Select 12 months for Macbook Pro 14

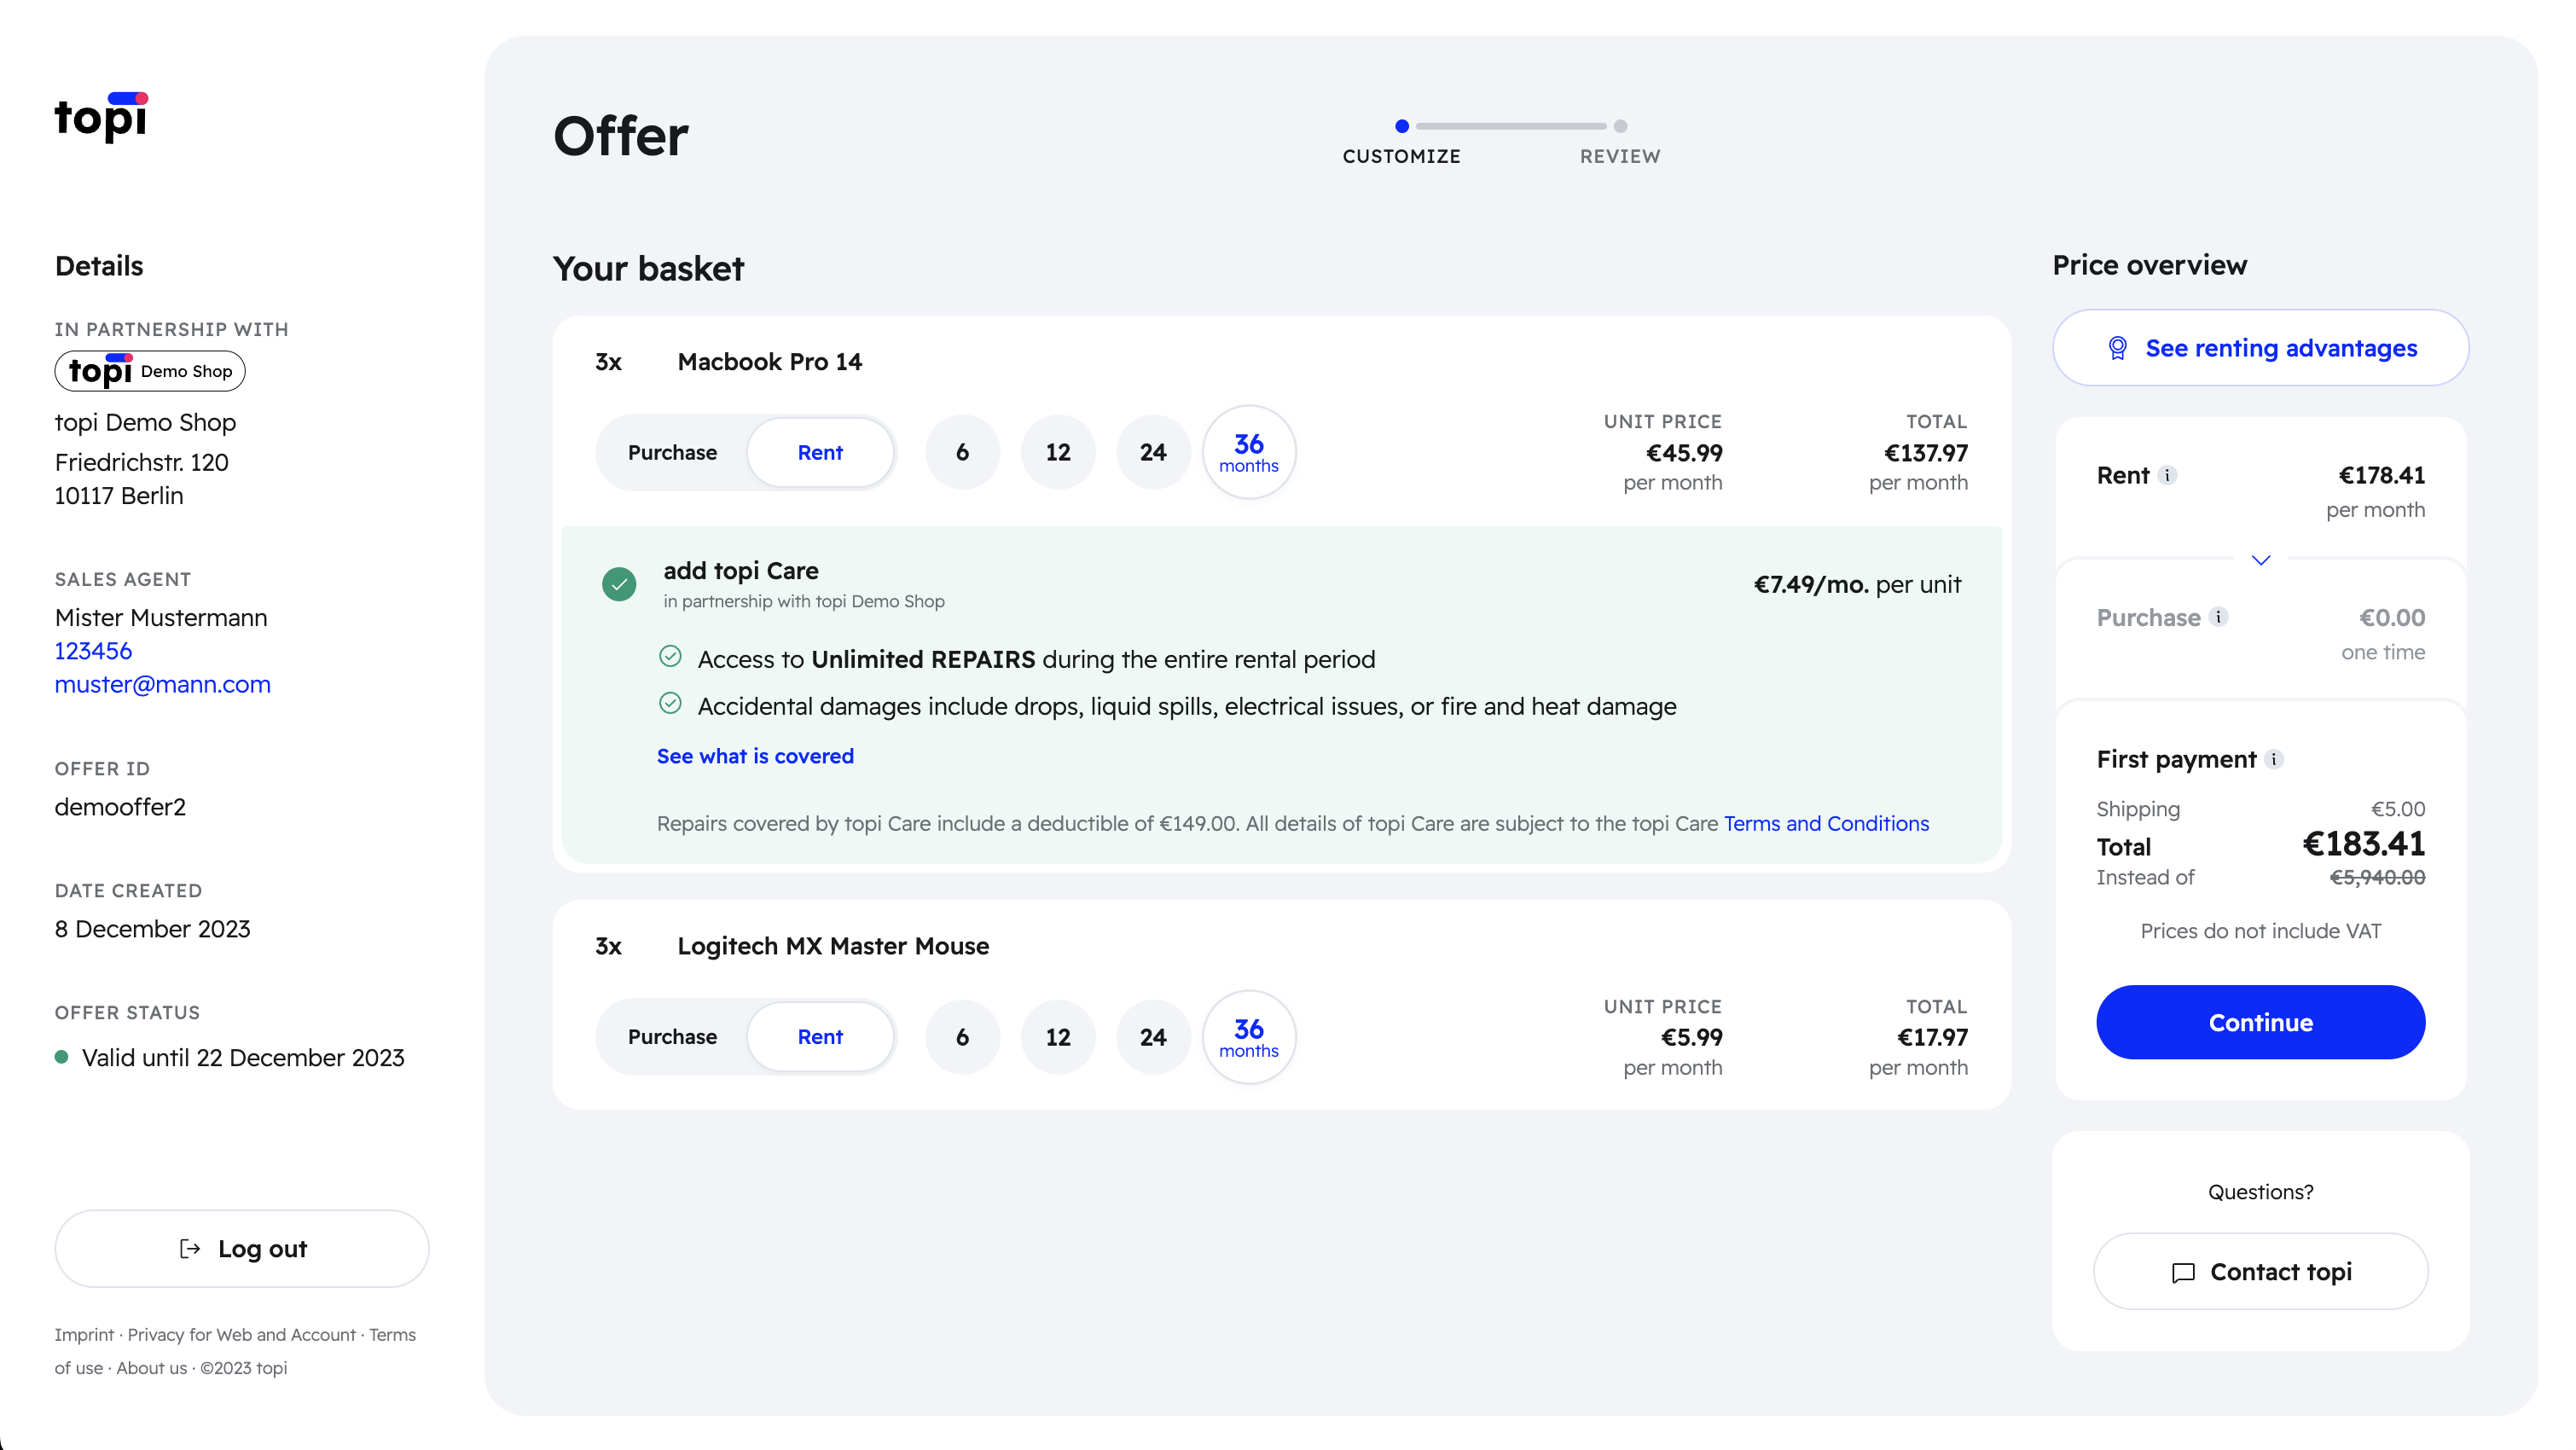pyautogui.click(x=1058, y=453)
